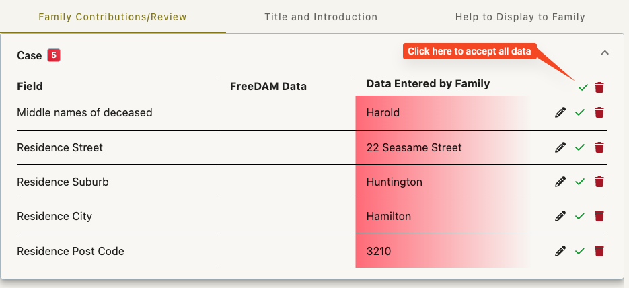
Task: Accept all family data with header checkmark
Action: (583, 87)
